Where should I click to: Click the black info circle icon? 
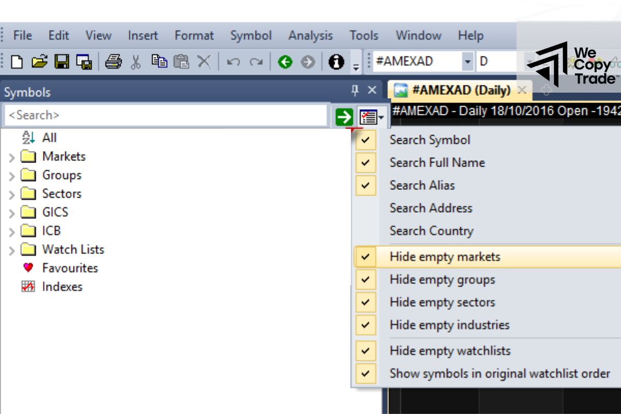click(x=336, y=62)
